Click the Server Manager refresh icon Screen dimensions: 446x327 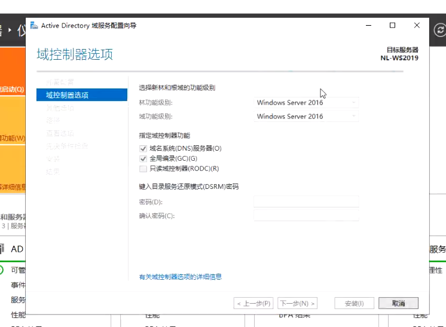(x=440, y=30)
